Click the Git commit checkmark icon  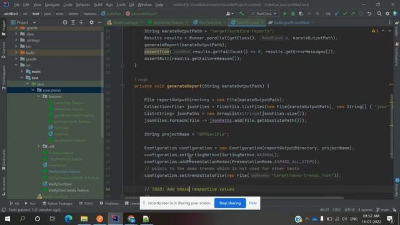click(x=345, y=14)
